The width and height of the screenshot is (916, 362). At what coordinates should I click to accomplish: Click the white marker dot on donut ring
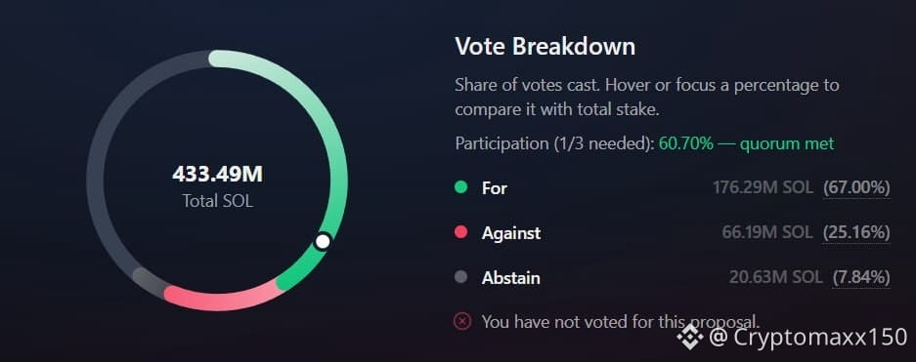(322, 241)
